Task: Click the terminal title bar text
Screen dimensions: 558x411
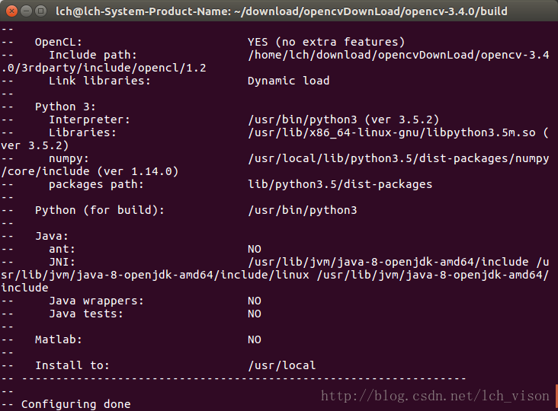Action: [281, 11]
